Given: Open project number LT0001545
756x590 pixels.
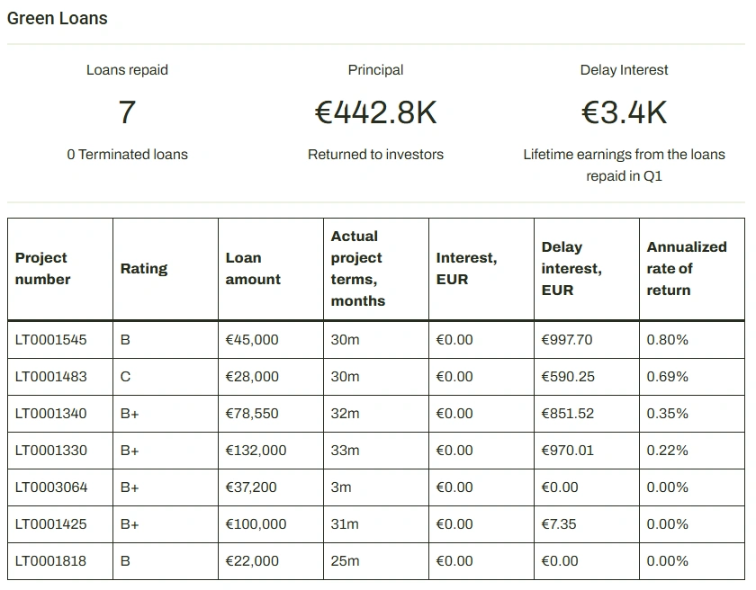Looking at the screenshot, I should (51, 340).
